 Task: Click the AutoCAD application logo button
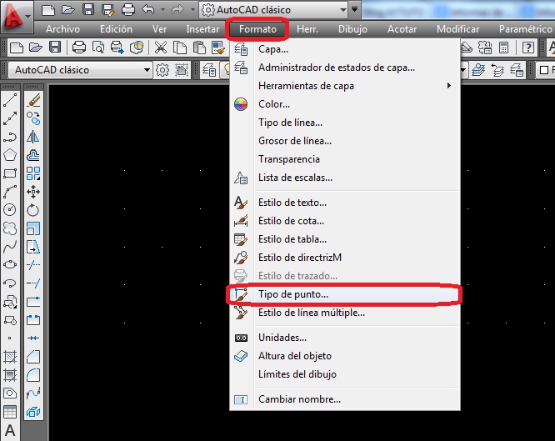point(16,17)
